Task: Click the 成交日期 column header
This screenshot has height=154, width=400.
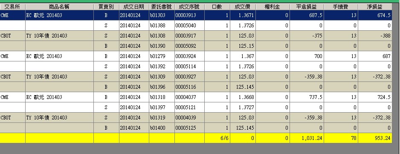Action: coord(134,7)
